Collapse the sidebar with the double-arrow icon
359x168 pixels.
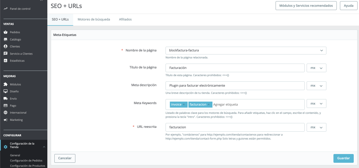pyautogui.click(x=41, y=1)
